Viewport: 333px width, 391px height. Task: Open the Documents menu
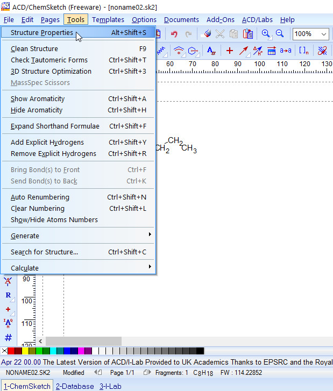(x=181, y=19)
